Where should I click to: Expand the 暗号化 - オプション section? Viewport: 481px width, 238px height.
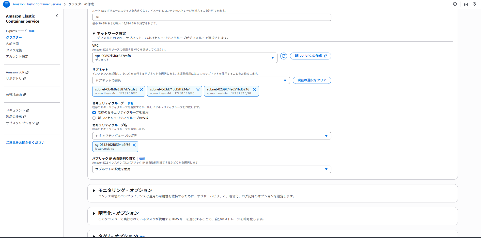pos(94,213)
